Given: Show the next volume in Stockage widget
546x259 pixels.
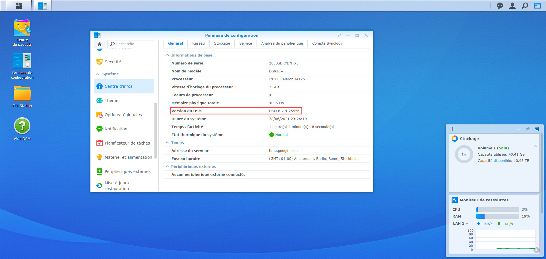Looking at the screenshot, I should (x=535, y=186).
